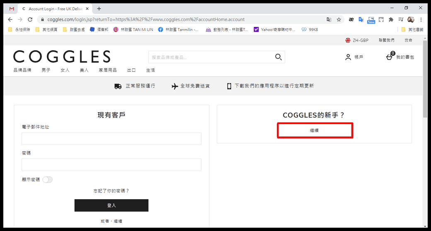Click the 繼續 button for new customers

point(315,130)
